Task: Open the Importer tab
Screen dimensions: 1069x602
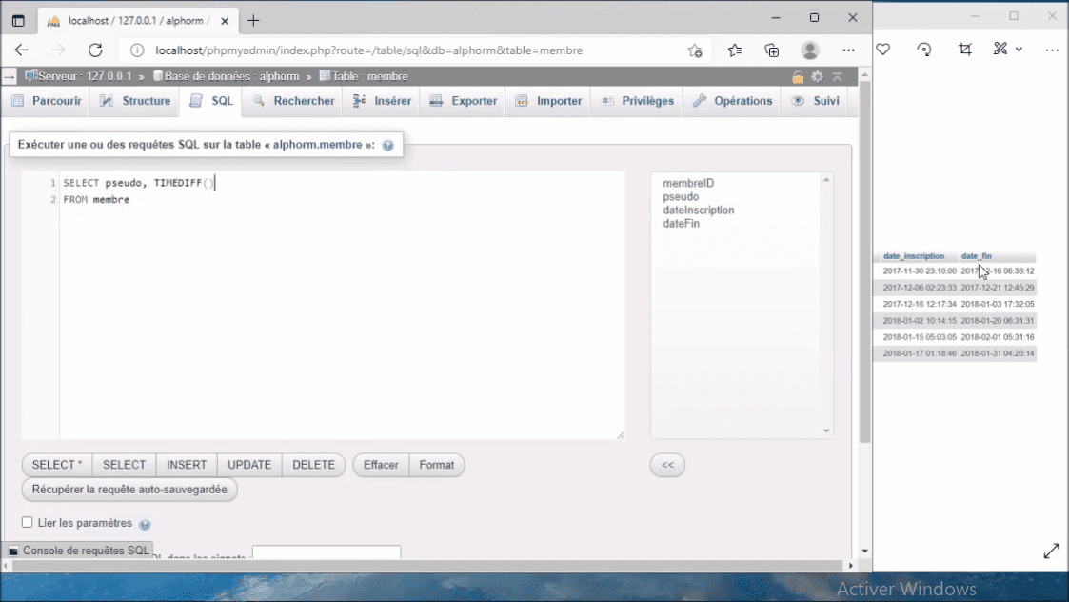Action: click(548, 101)
